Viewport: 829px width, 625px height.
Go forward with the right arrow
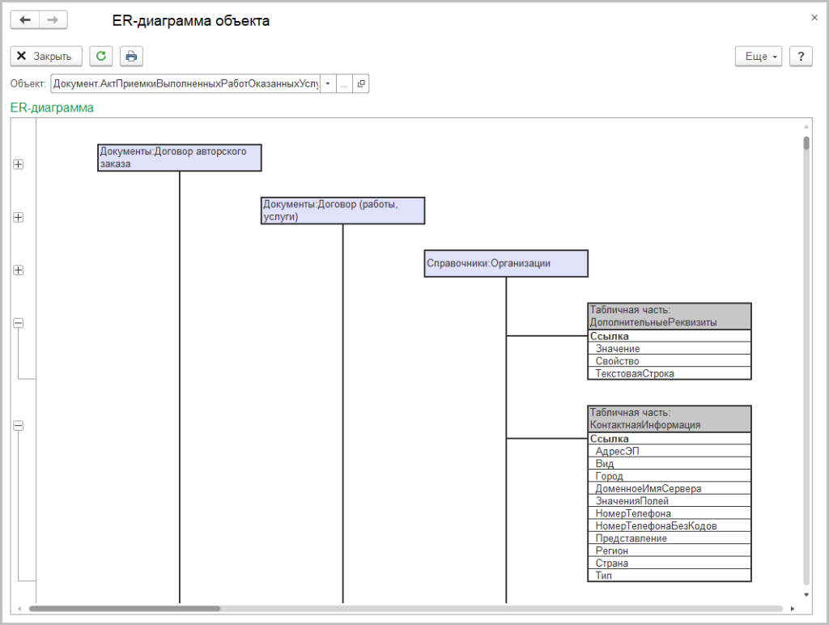pos(53,21)
